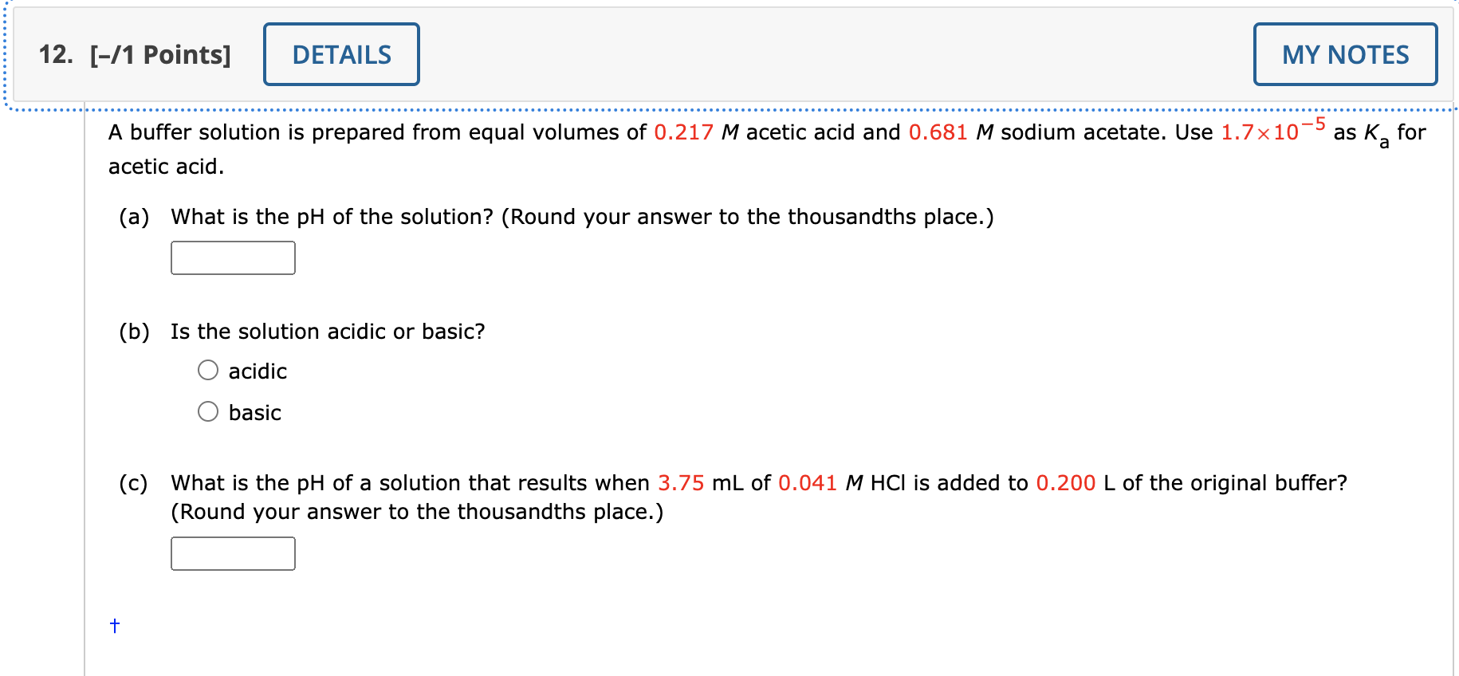The image size is (1459, 676).
Task: Click the dagger footnote link below part (c)
Action: (x=114, y=627)
